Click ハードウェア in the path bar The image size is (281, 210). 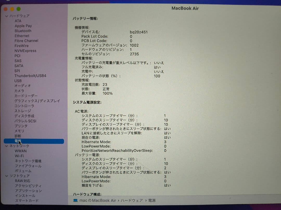[132, 200]
